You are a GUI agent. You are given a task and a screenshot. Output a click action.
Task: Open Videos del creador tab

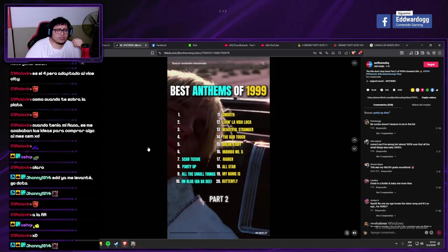[421, 105]
